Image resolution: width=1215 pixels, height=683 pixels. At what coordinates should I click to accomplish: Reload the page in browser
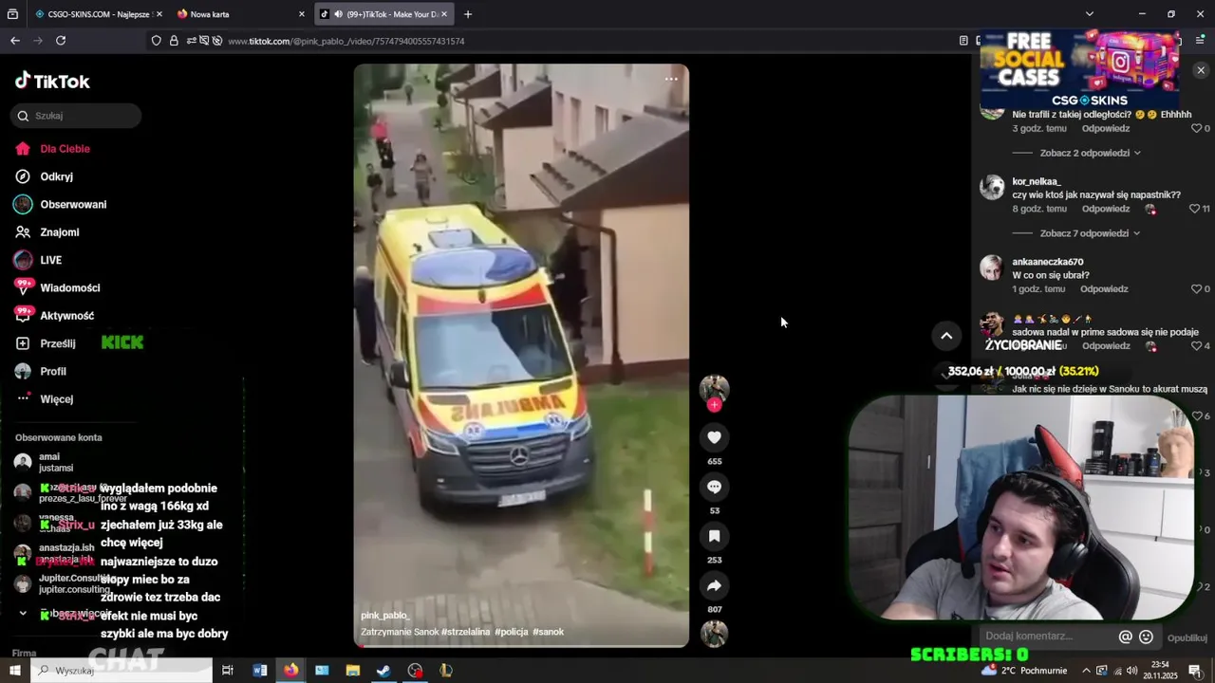[61, 41]
